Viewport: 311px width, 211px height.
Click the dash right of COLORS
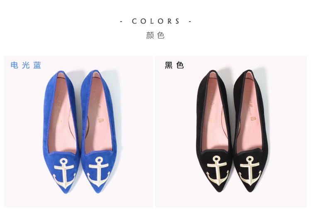pos(190,22)
